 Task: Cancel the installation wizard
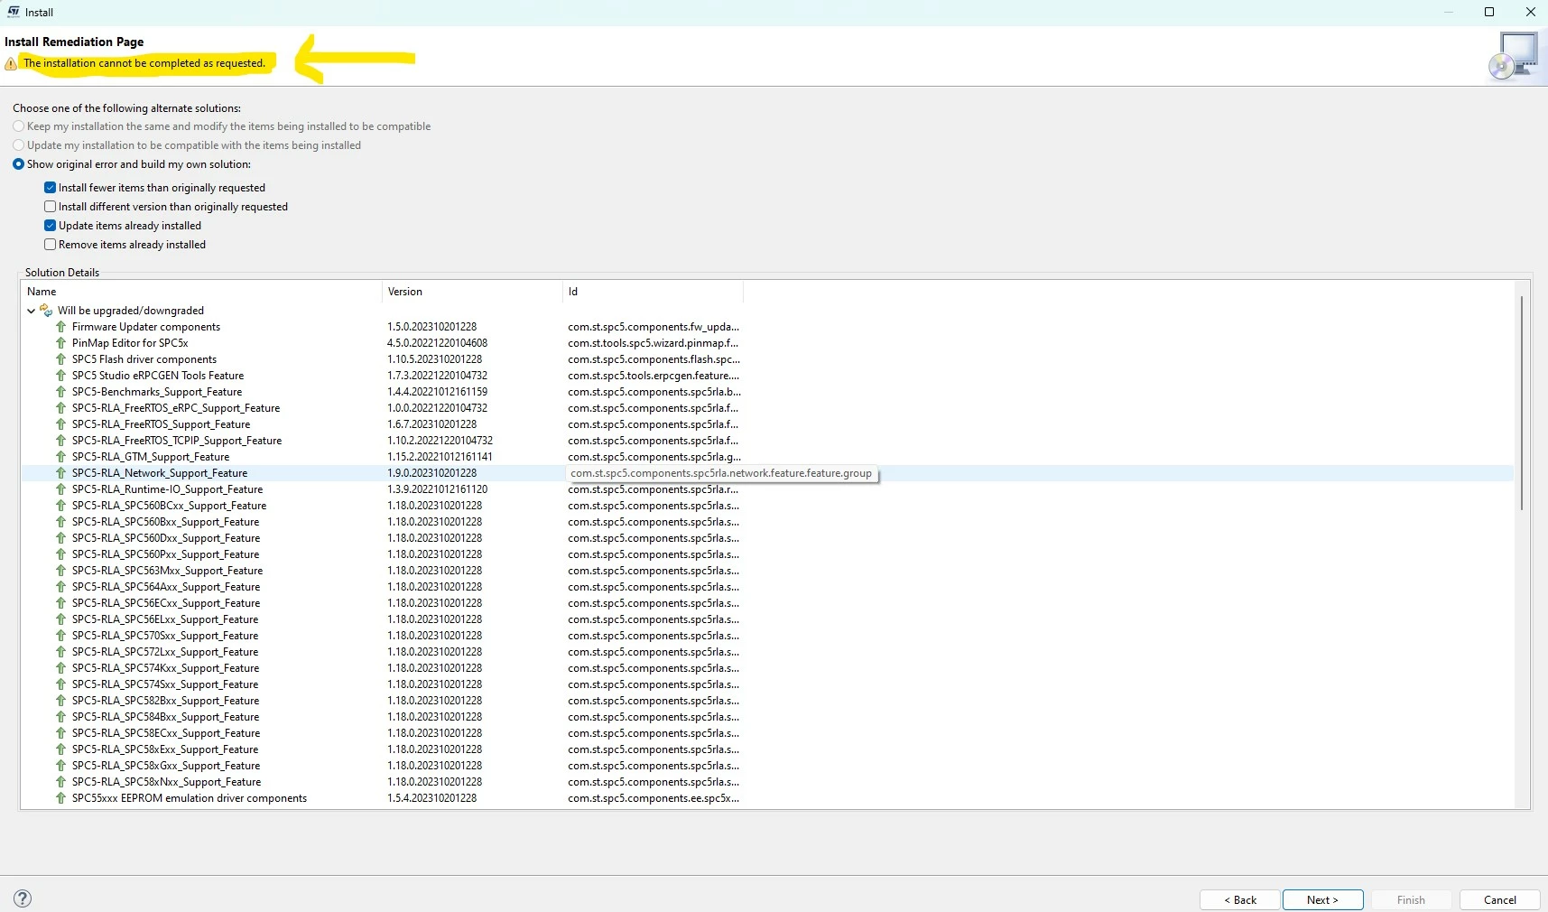(x=1499, y=900)
